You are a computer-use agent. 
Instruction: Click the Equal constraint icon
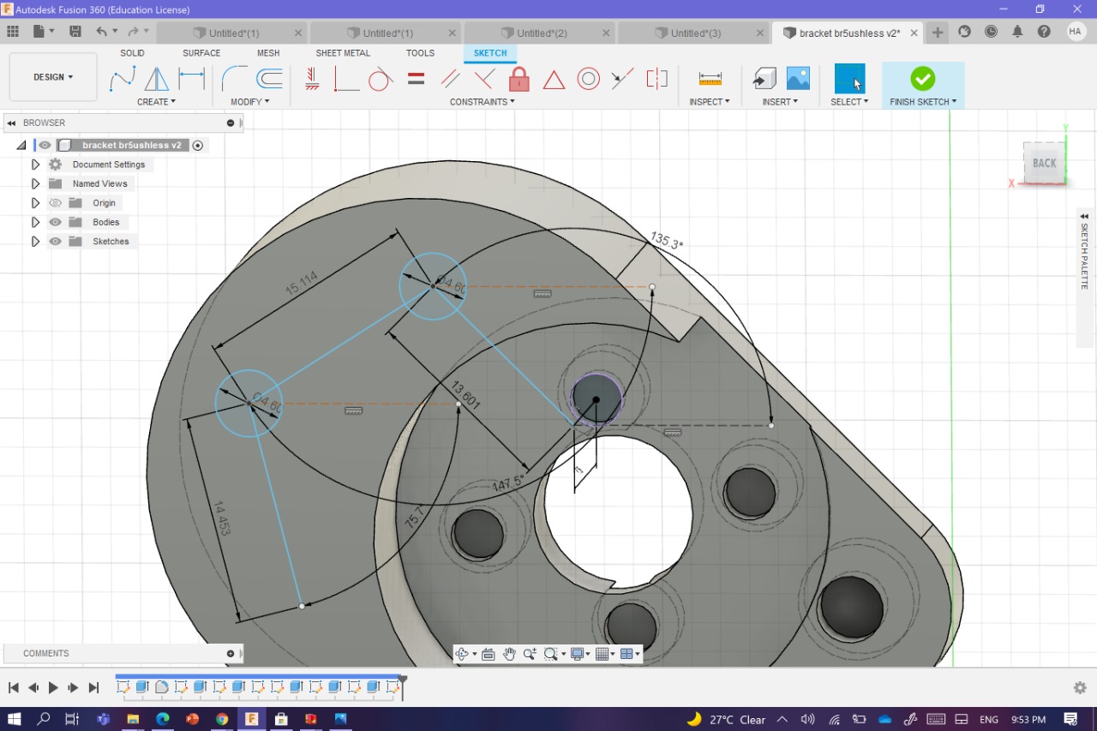click(417, 80)
